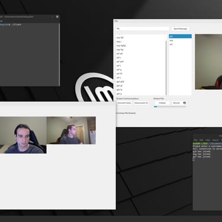This screenshot has height=222, width=222.
Task: Click the first 'has joined.' line in terminal
Action: [202, 152]
